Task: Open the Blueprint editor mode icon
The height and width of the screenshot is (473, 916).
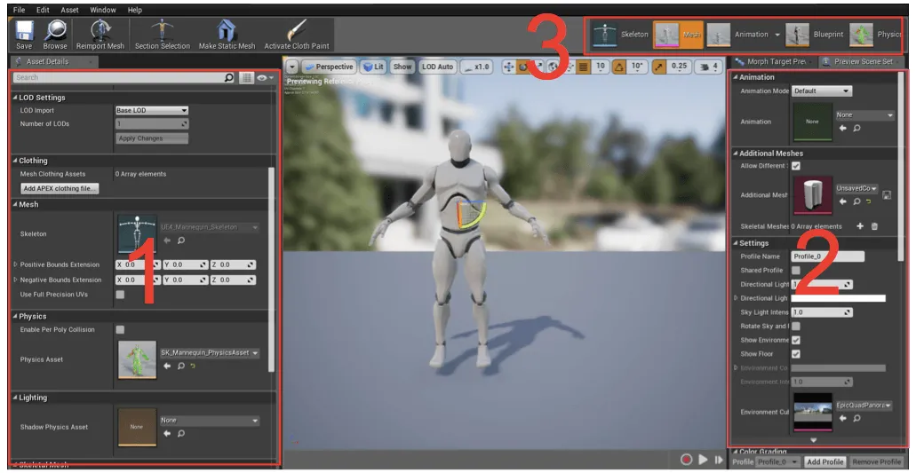Action: click(x=797, y=35)
